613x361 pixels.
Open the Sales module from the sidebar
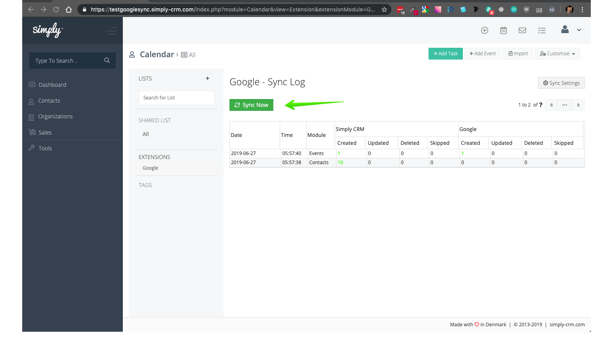click(x=32, y=132)
